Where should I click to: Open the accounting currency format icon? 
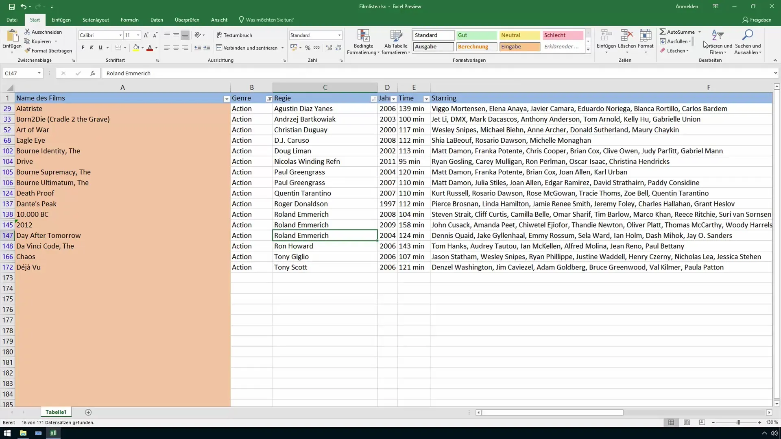293,48
